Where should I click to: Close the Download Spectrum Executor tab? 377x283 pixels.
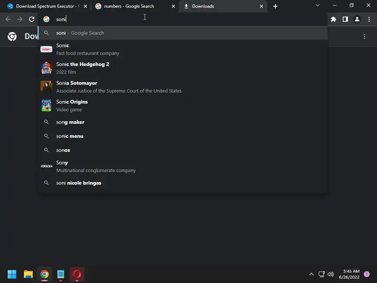[85, 6]
